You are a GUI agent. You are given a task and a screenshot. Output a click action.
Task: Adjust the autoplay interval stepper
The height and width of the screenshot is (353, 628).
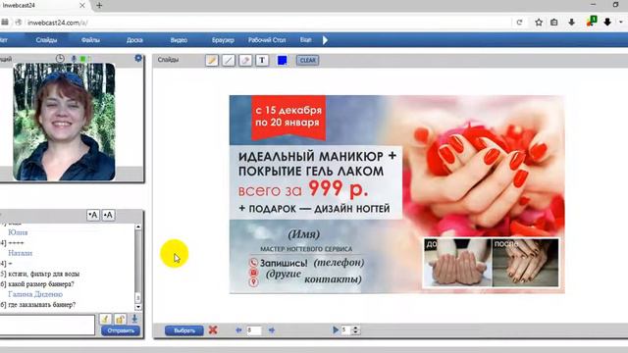[355, 329]
